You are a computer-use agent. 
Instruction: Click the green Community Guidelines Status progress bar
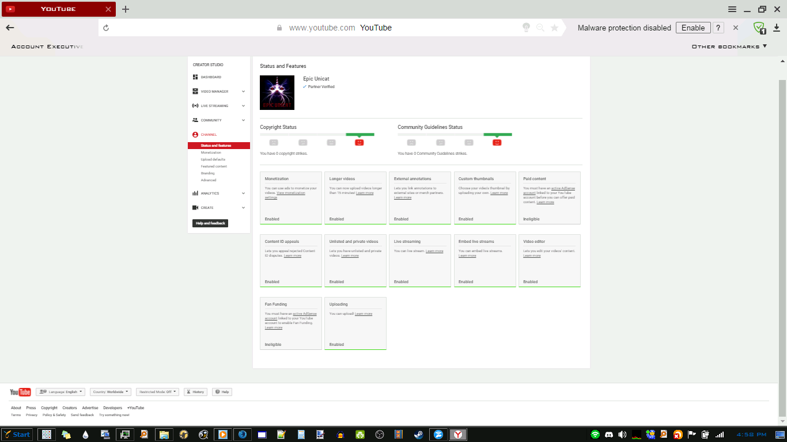point(498,134)
